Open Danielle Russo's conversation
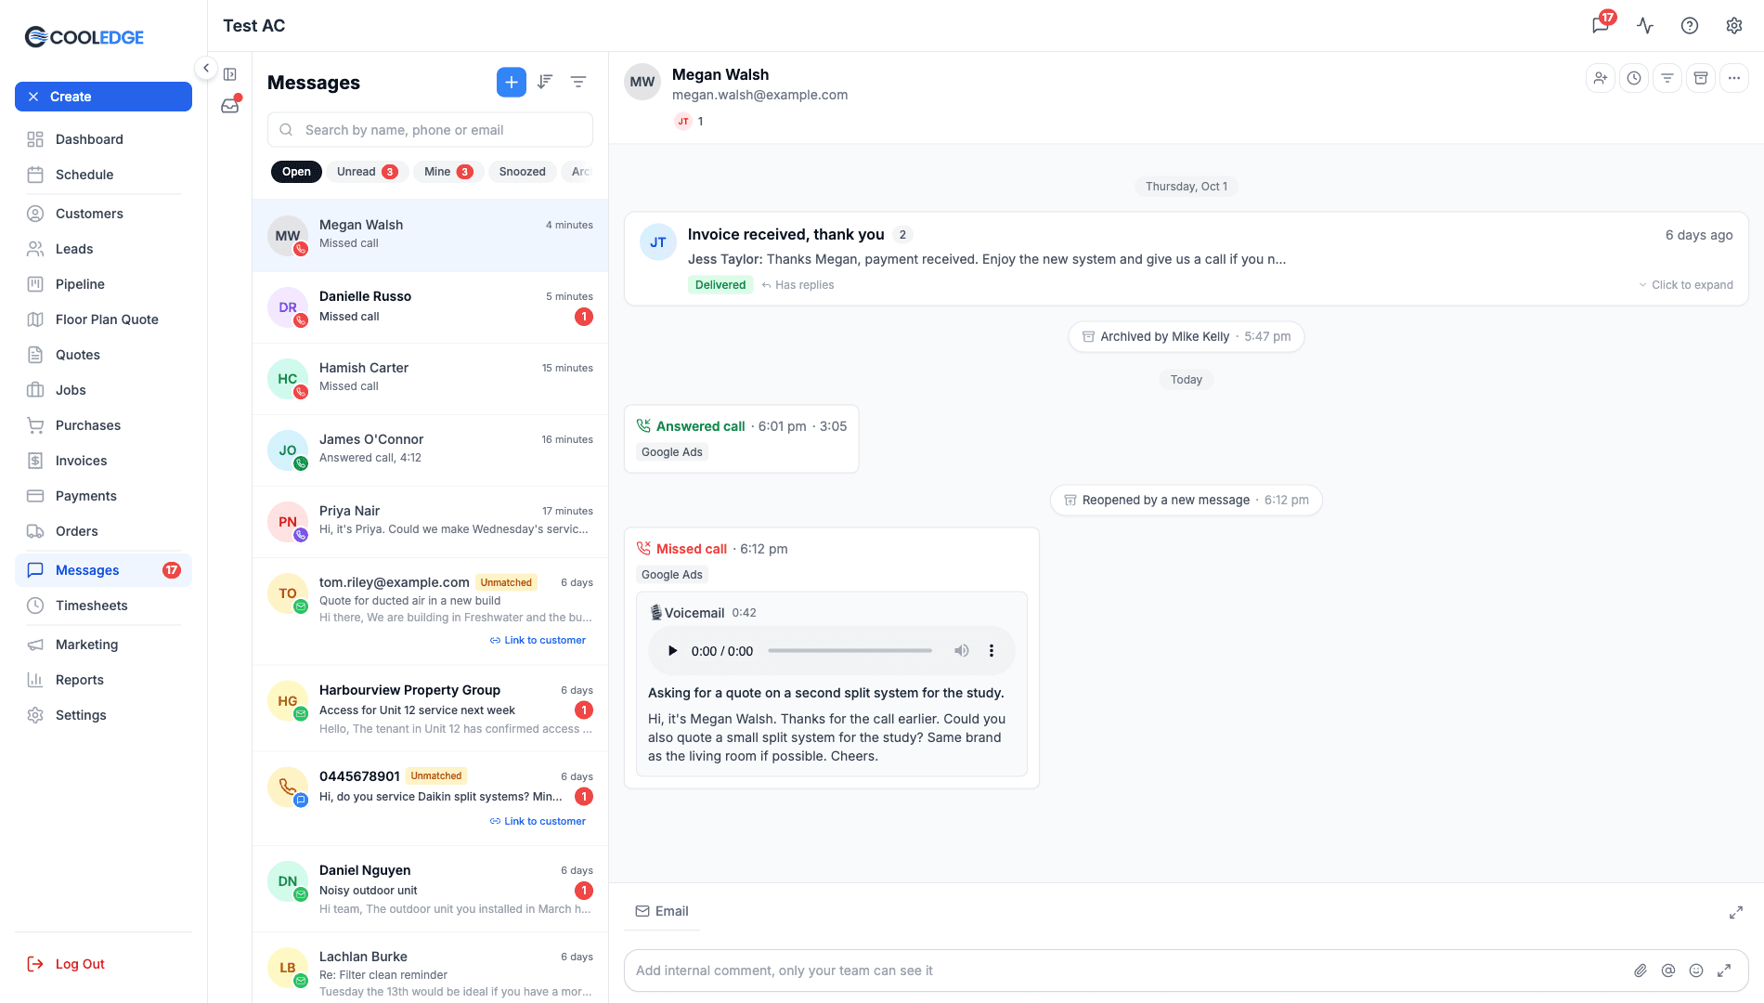Screen dimensions: 1764x1003 [x=430, y=307]
